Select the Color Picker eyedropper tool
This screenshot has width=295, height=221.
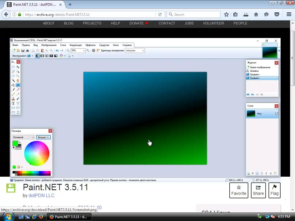click(x=18, y=94)
